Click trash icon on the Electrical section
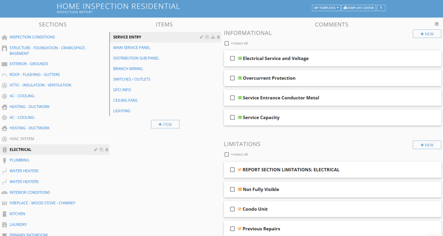The image size is (443, 236). point(107,150)
